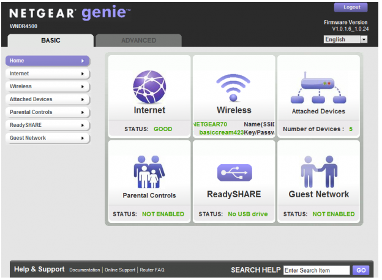The width and height of the screenshot is (382, 280).
Task: Switch to the BASIC tab
Action: [x=51, y=40]
